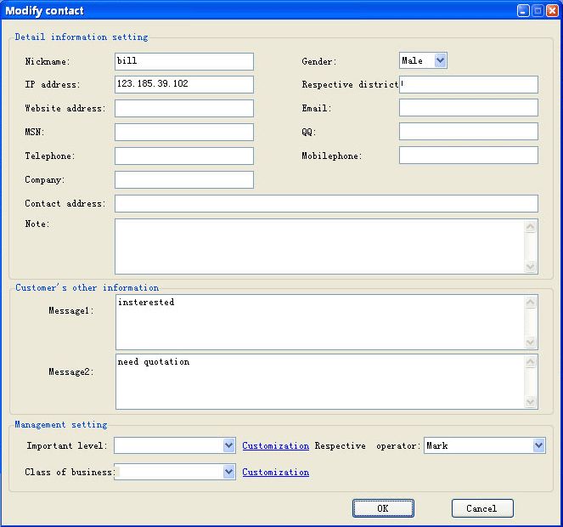Focus the MSN input field

coord(184,132)
